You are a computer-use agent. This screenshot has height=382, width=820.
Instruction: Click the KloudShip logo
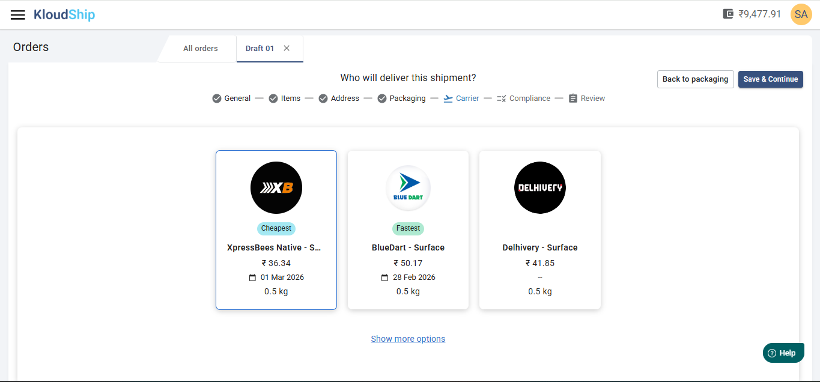64,14
